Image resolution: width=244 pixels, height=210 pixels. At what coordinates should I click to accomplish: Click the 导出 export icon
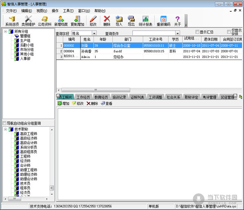[x=131, y=21]
